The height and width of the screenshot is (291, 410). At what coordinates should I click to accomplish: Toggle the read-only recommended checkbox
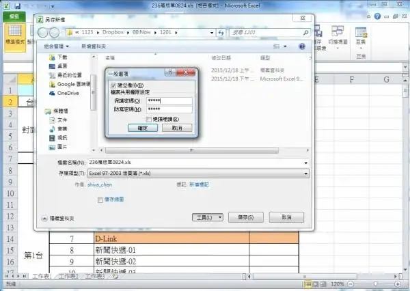[149, 120]
